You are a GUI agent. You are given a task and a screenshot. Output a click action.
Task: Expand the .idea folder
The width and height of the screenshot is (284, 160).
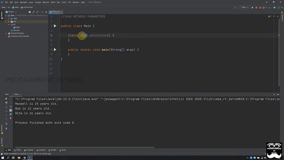(x=8, y=19)
